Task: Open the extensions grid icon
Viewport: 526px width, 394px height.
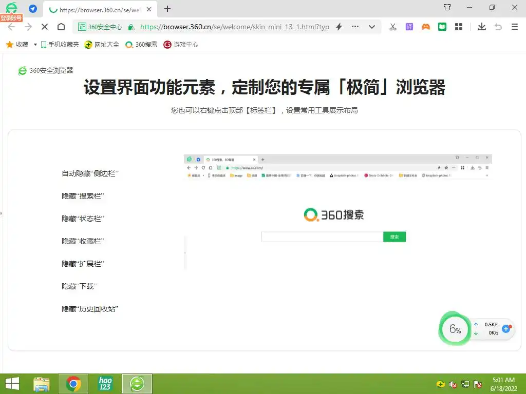Action: pyautogui.click(x=459, y=27)
